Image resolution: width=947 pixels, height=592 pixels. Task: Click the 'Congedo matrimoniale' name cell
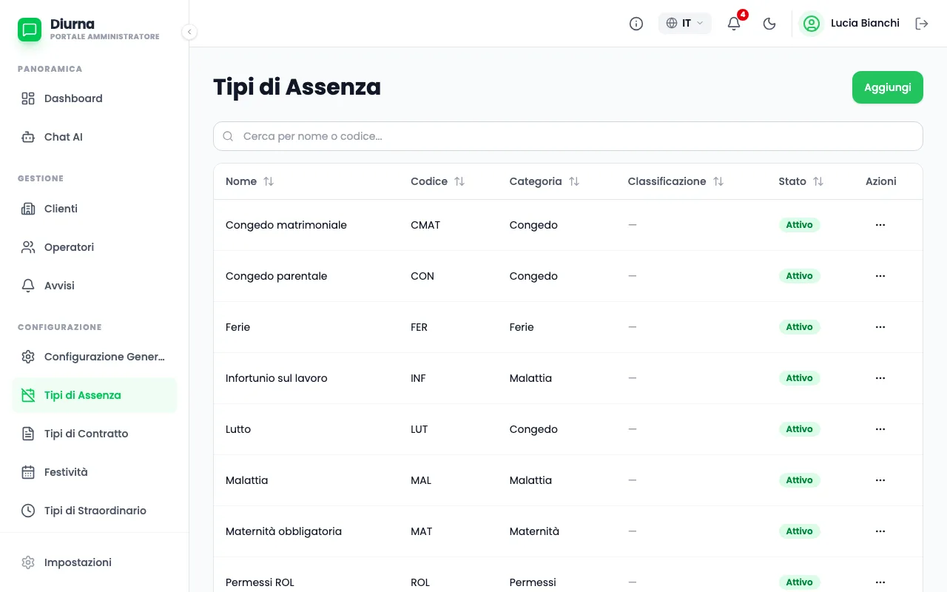(286, 225)
